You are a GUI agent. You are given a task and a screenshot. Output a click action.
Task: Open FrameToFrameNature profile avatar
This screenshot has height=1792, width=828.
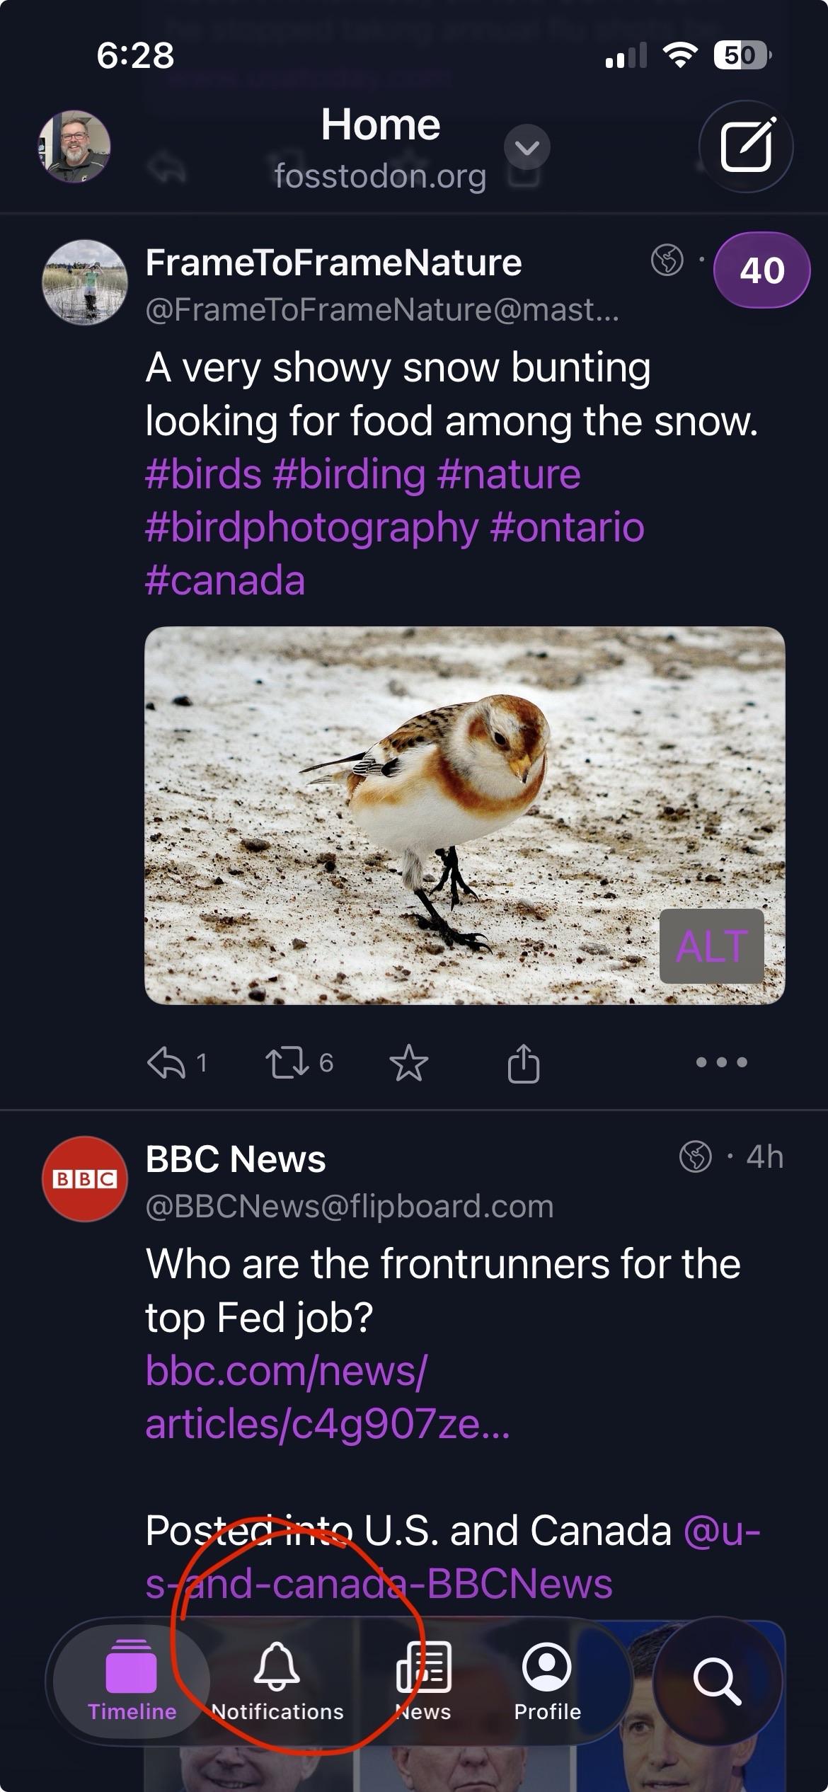(x=85, y=282)
